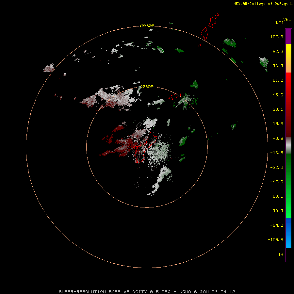Click the TH threshold label
Screen dimensions: 294x294
pos(281,254)
